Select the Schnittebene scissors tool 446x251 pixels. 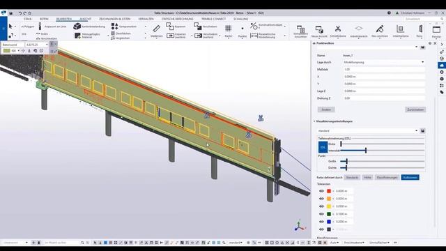click(x=338, y=31)
